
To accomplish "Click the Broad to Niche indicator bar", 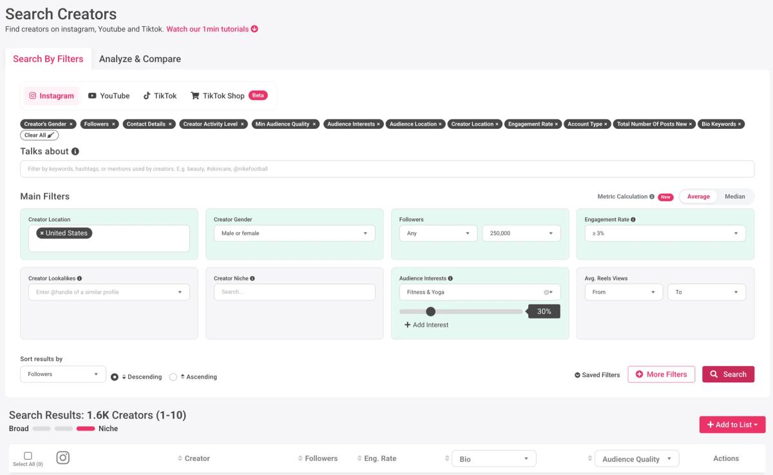I will point(64,429).
